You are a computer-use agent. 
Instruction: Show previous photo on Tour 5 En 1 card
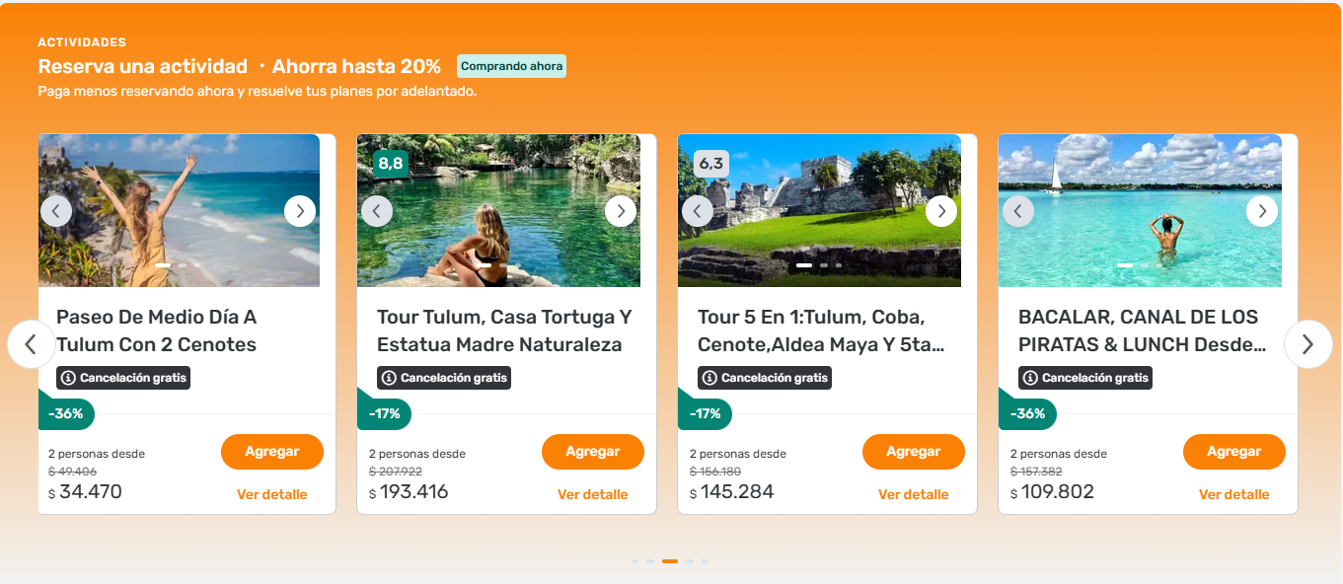click(698, 211)
